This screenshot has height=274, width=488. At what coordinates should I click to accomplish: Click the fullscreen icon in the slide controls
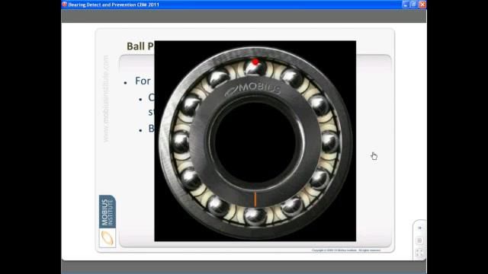coord(419,253)
